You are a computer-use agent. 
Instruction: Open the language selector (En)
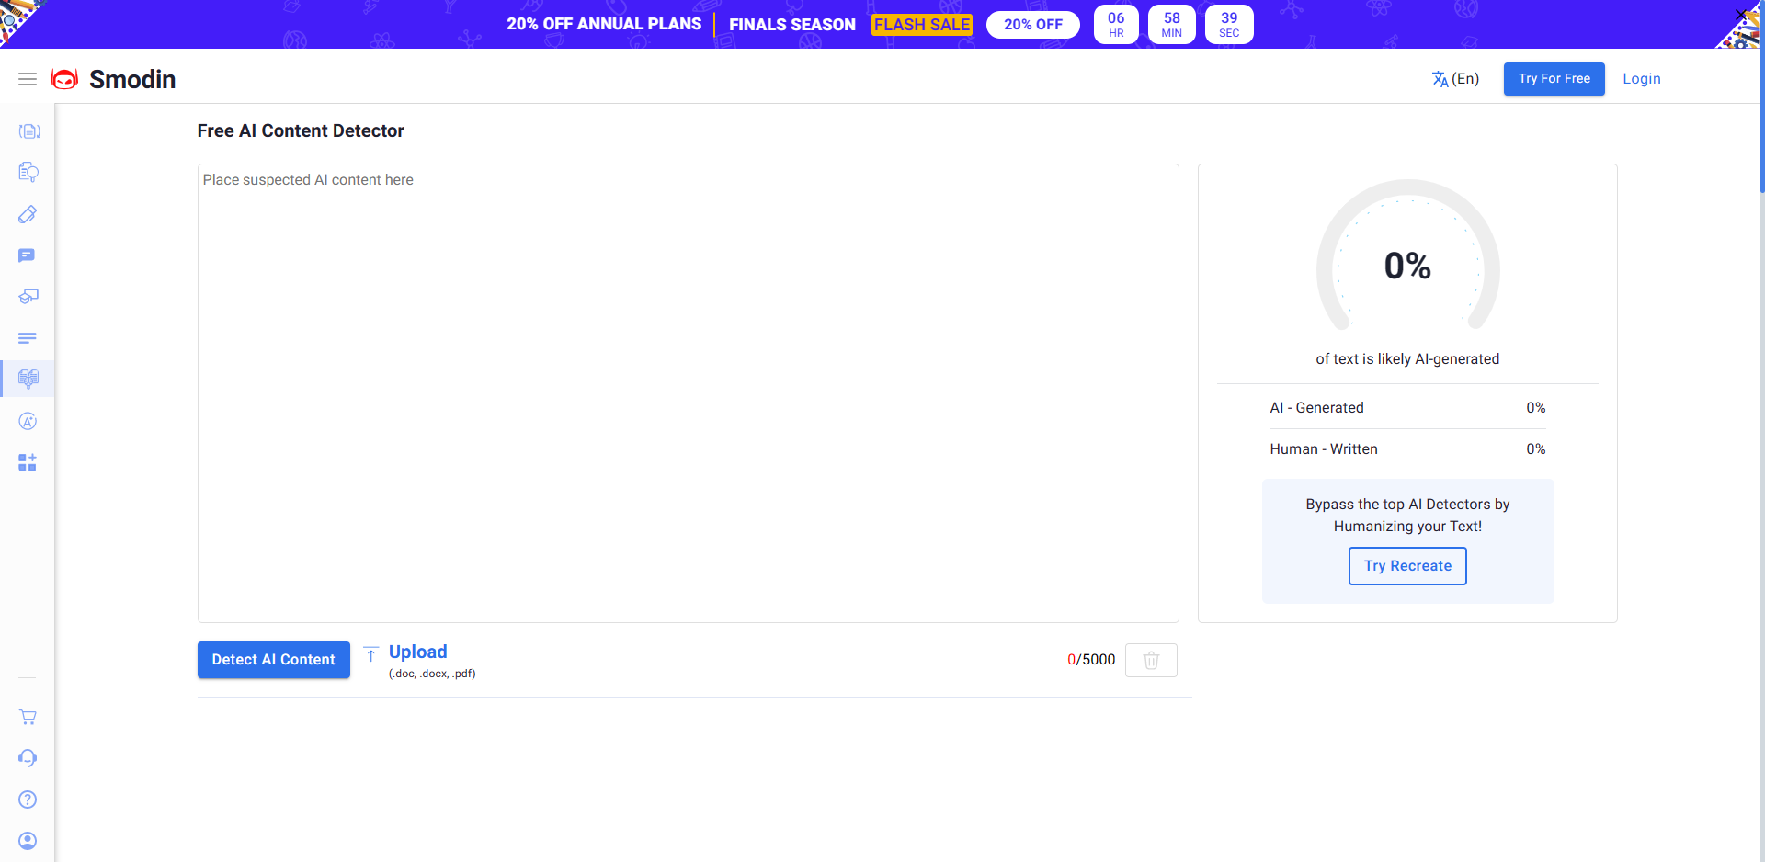coord(1455,79)
